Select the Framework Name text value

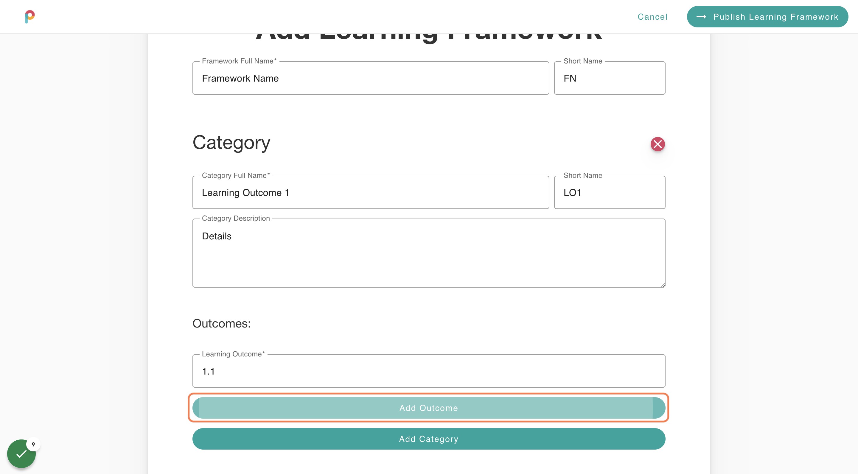240,78
